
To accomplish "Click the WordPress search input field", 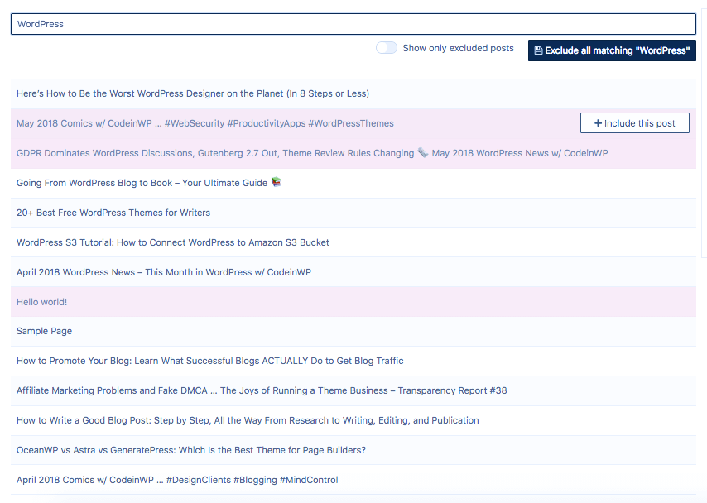I will [353, 24].
